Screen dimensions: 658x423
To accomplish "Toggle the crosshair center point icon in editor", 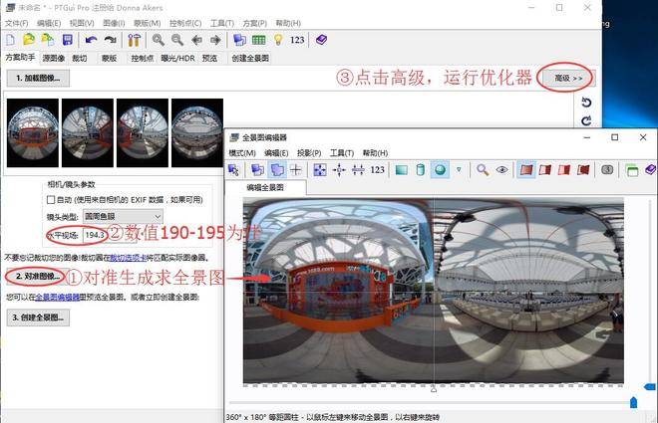I will click(296, 169).
